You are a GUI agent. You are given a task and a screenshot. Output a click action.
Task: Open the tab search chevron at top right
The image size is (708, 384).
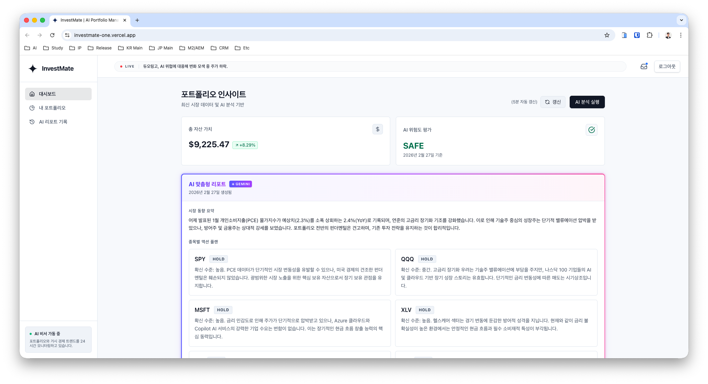point(682,20)
